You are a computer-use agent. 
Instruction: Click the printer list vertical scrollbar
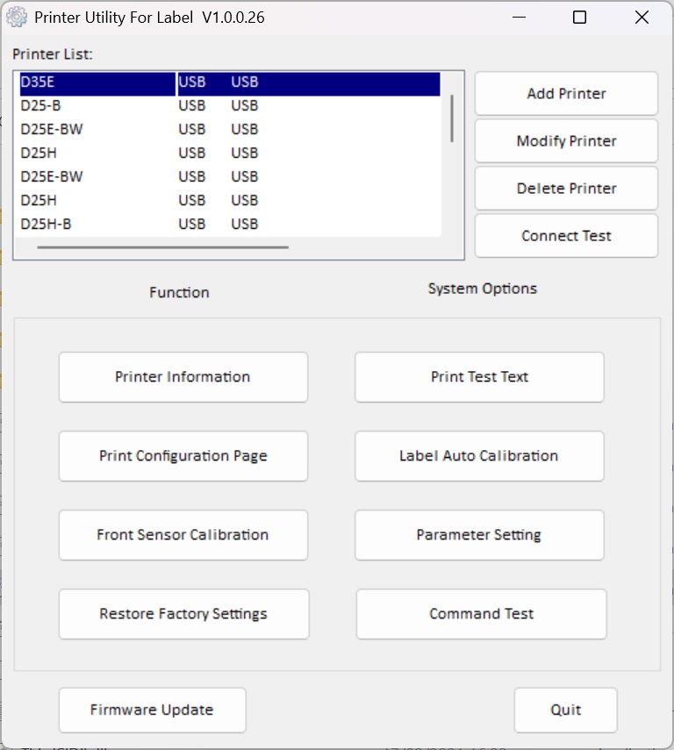pyautogui.click(x=452, y=118)
